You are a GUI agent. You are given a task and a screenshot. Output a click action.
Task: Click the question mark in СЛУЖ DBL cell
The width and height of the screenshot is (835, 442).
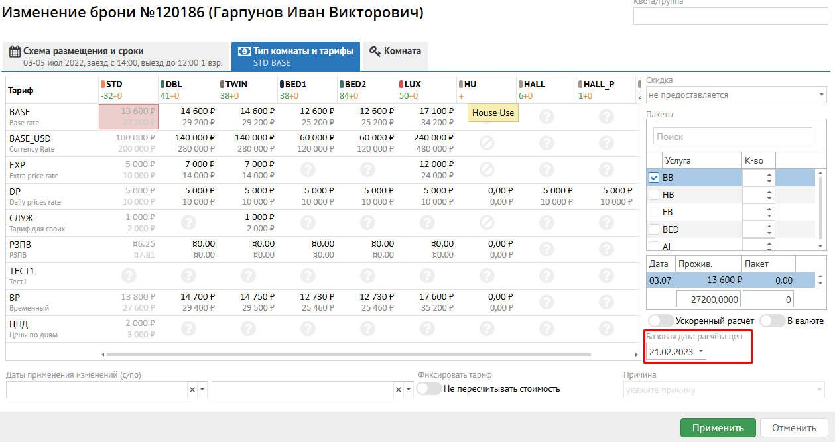188,222
